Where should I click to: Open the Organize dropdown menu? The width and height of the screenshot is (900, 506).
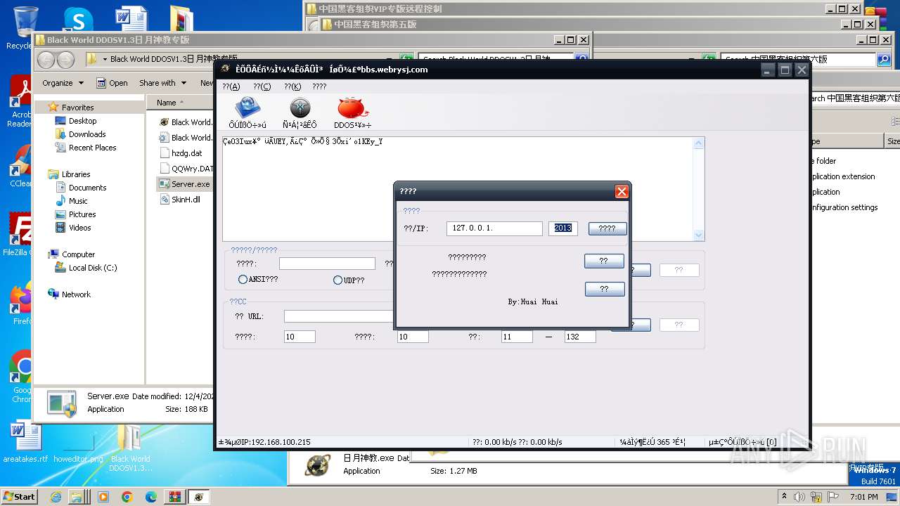[x=63, y=83]
